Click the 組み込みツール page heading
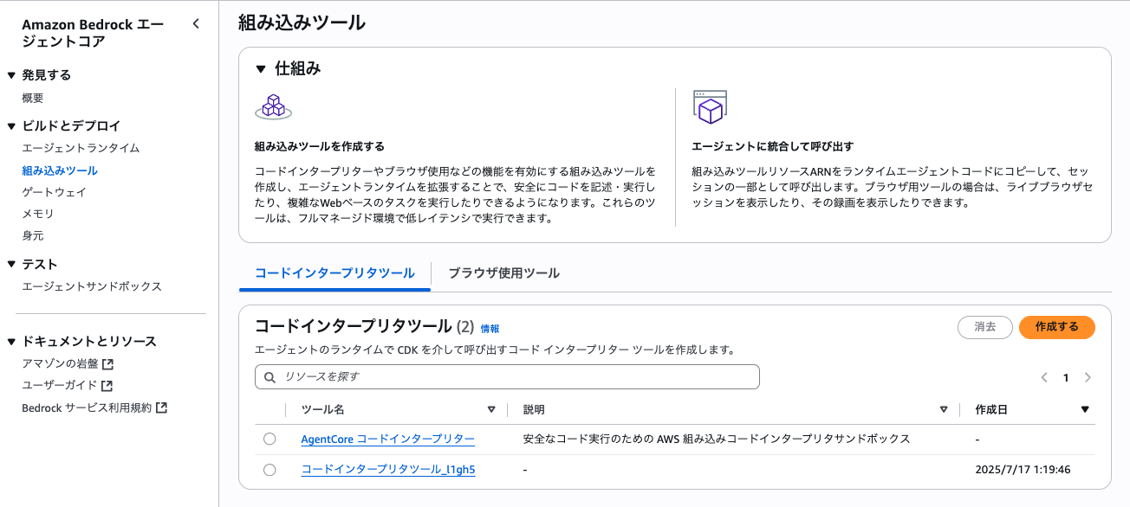Screen dimensions: 1130x507 tap(302, 22)
